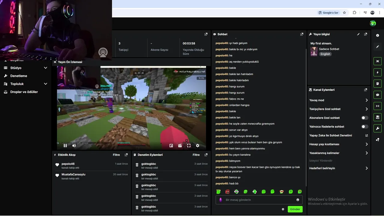
Task: Open player settings gear in stream preview
Action: [197, 145]
